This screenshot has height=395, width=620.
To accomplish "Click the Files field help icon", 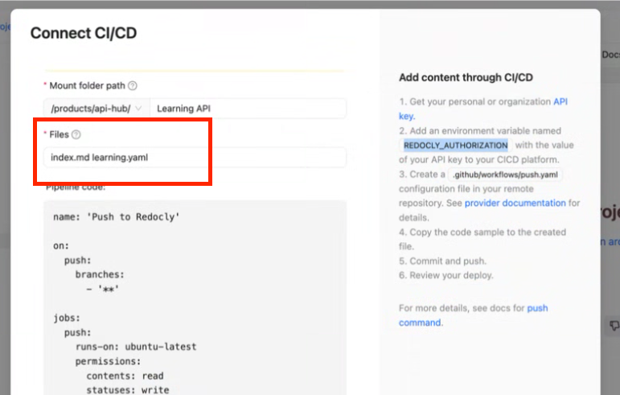I will [x=76, y=134].
